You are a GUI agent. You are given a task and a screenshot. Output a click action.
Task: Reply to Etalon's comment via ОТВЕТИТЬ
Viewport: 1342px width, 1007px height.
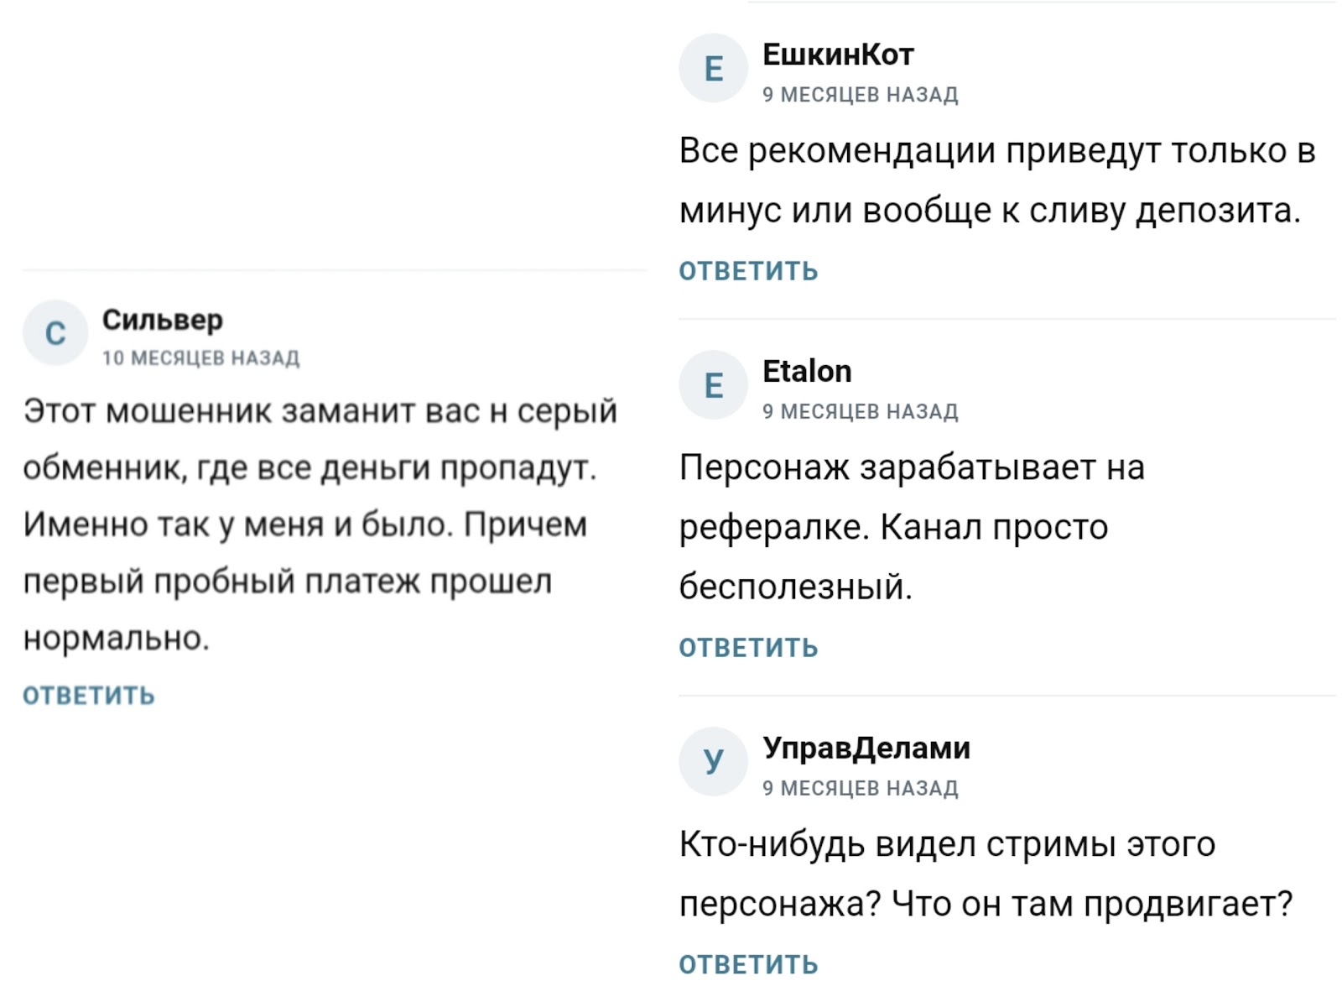(748, 648)
